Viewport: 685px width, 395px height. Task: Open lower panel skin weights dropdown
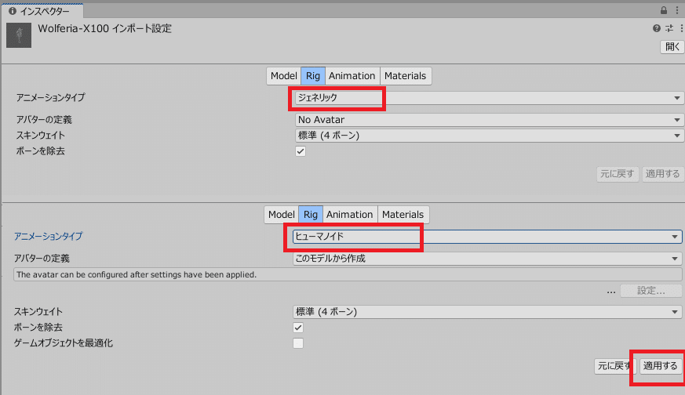pos(486,312)
